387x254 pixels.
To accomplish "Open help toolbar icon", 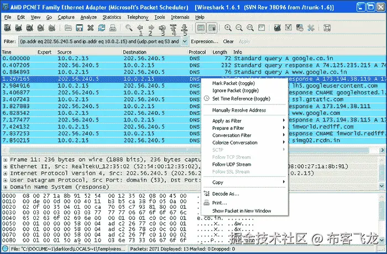I will tap(327, 28).
